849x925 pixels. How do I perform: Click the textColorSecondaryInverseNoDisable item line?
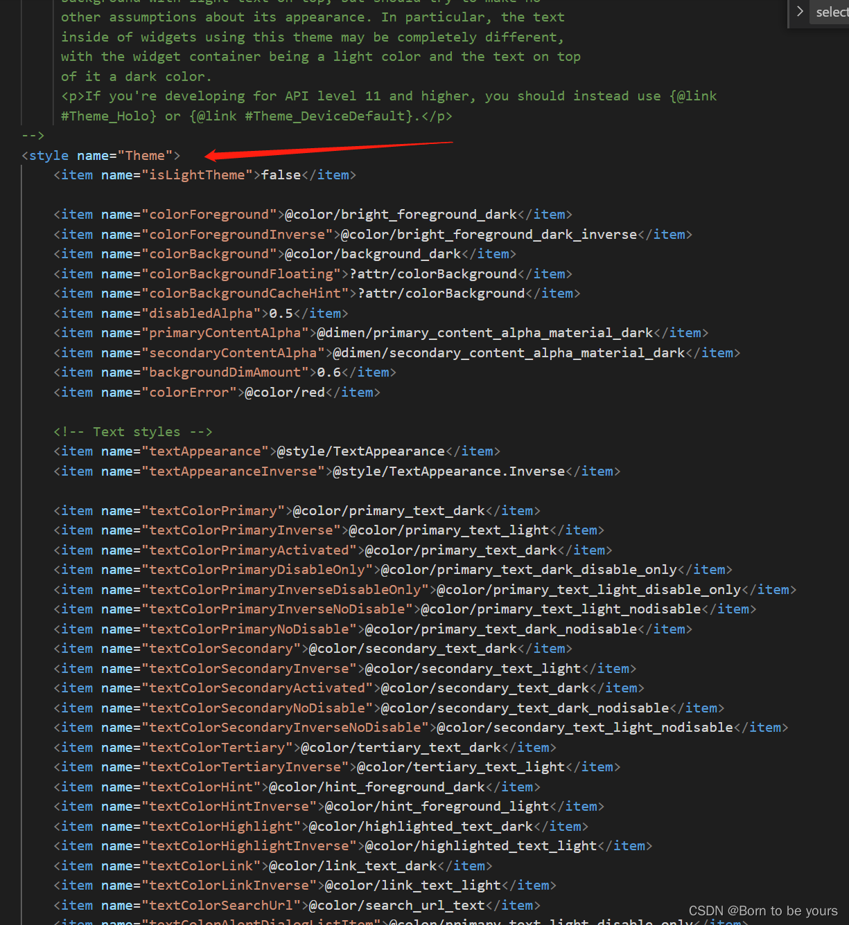click(x=421, y=728)
